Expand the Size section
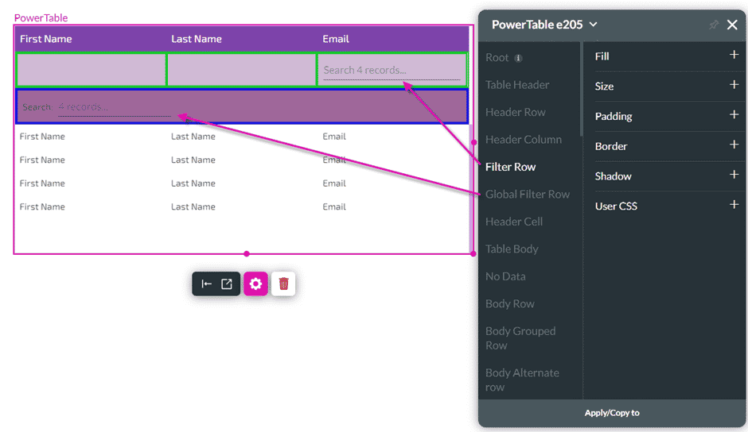This screenshot has height=432, width=748. 734,85
